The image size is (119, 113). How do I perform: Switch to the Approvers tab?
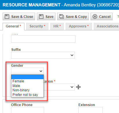[x=79, y=26]
